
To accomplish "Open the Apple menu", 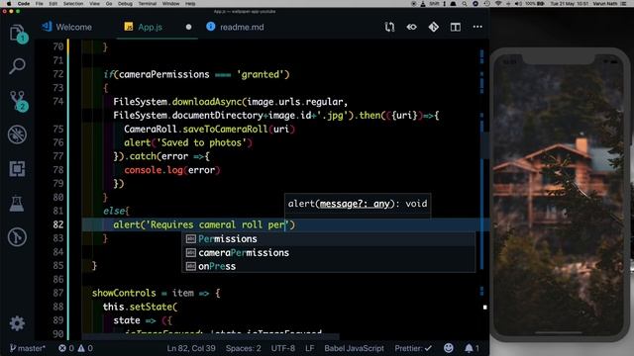I will click(x=9, y=4).
